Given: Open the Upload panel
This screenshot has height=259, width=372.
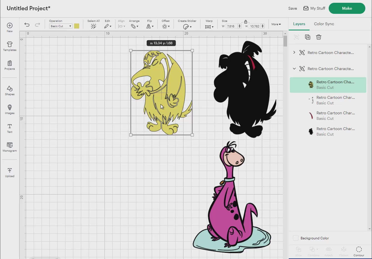Looking at the screenshot, I should tap(10, 172).
